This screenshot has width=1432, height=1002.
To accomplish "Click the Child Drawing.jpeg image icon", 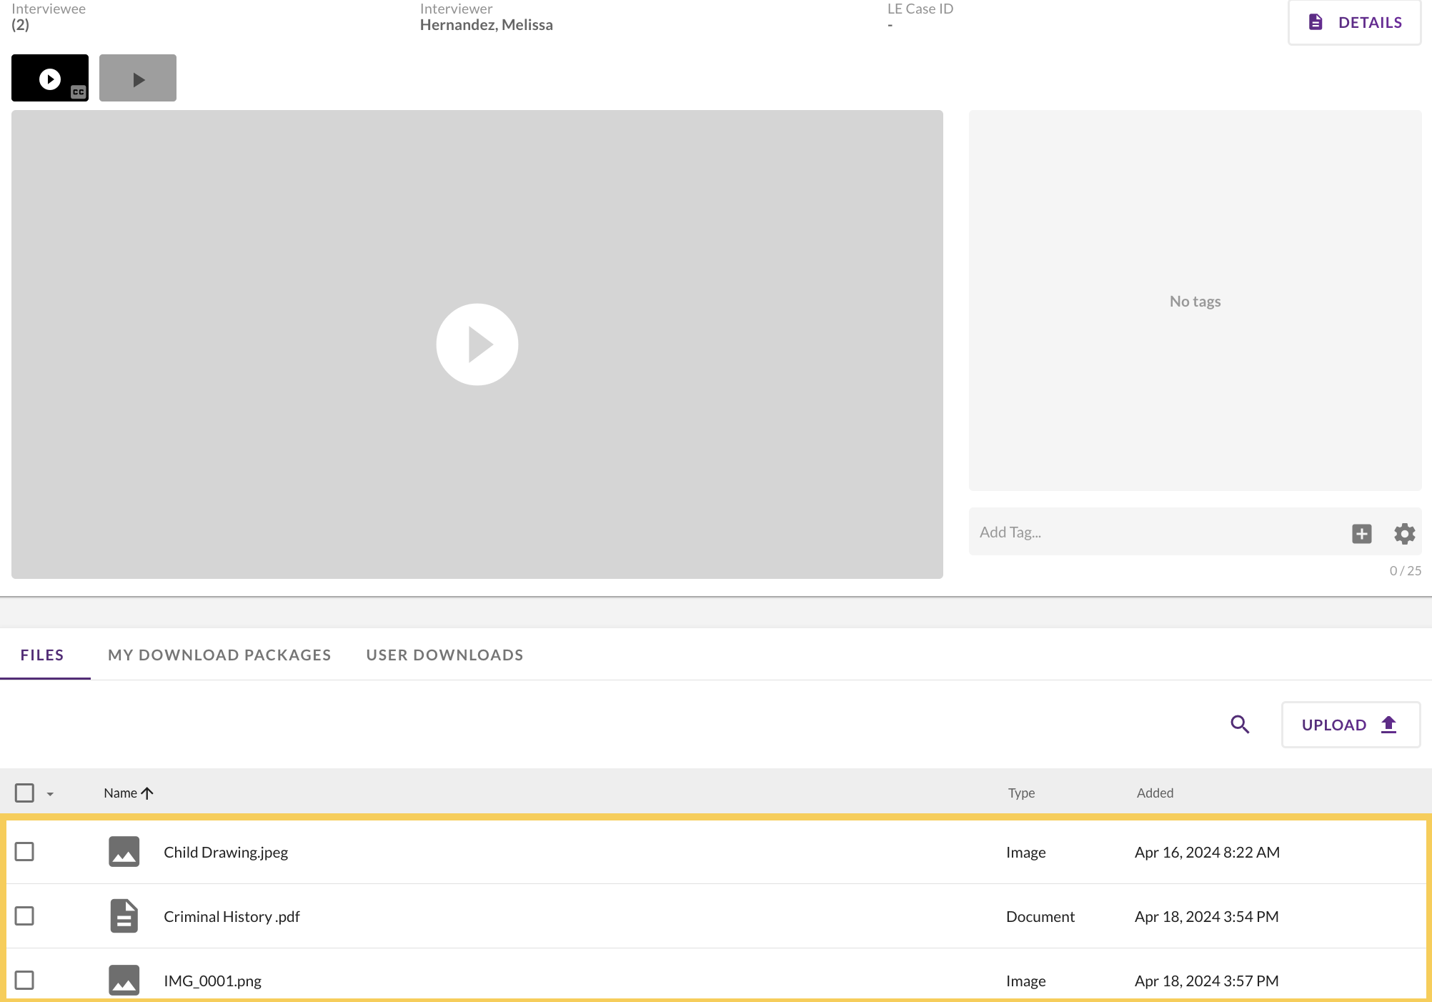I will pyautogui.click(x=124, y=852).
